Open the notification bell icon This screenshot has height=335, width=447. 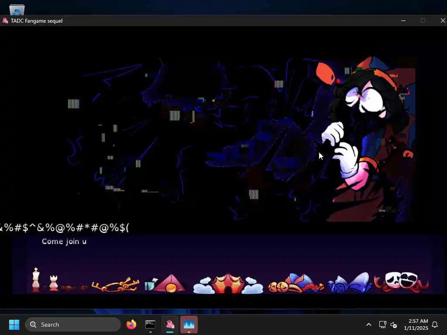pos(435,325)
